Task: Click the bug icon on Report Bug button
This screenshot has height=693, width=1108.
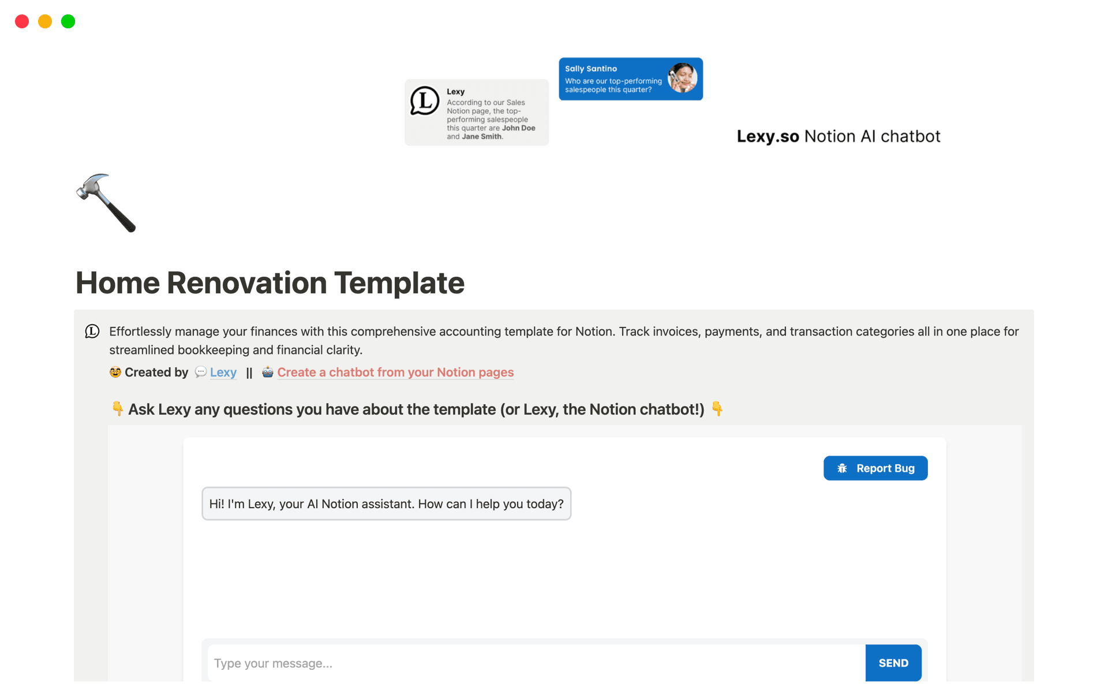Action: click(x=841, y=468)
